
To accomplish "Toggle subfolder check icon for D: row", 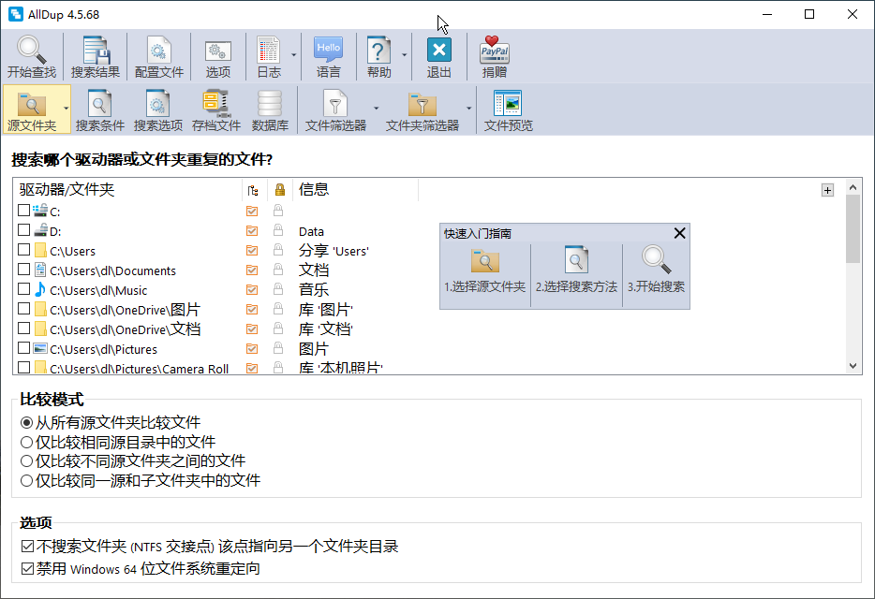I will point(252,230).
